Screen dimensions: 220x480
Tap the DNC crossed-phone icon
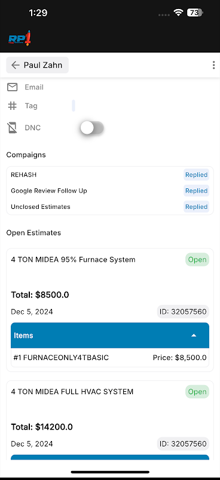pos(12,128)
